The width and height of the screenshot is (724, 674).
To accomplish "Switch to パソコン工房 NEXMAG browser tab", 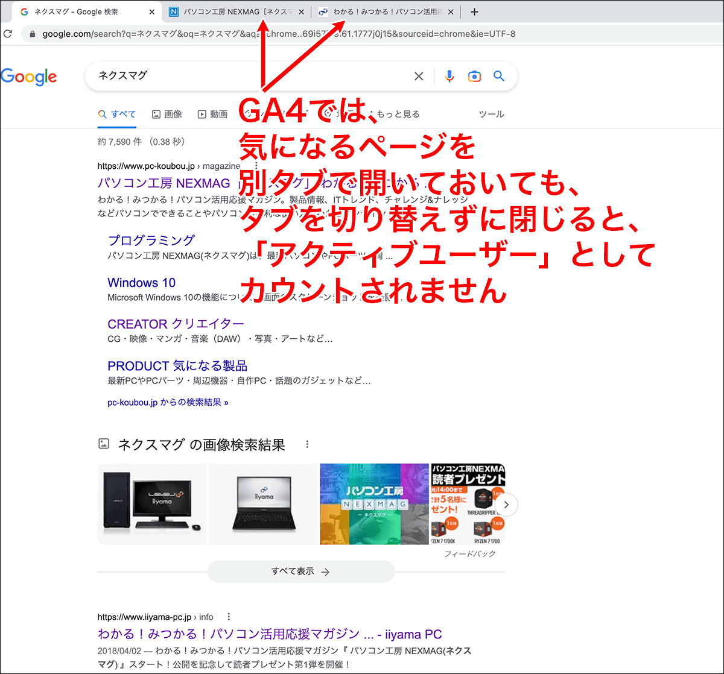I will [237, 11].
